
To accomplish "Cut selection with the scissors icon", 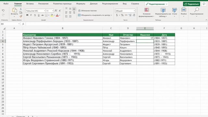I will point(21,9).
